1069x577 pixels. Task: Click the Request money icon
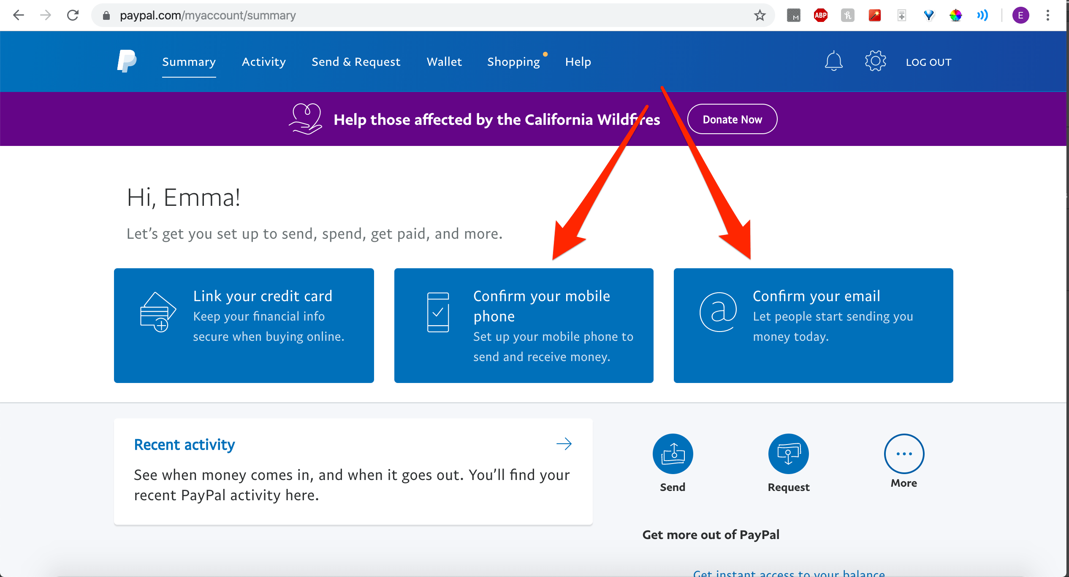coord(788,454)
